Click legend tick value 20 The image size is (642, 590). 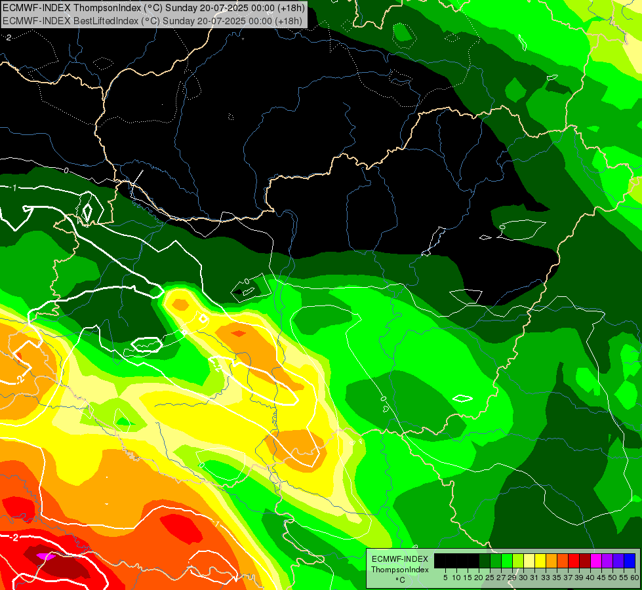479,578
